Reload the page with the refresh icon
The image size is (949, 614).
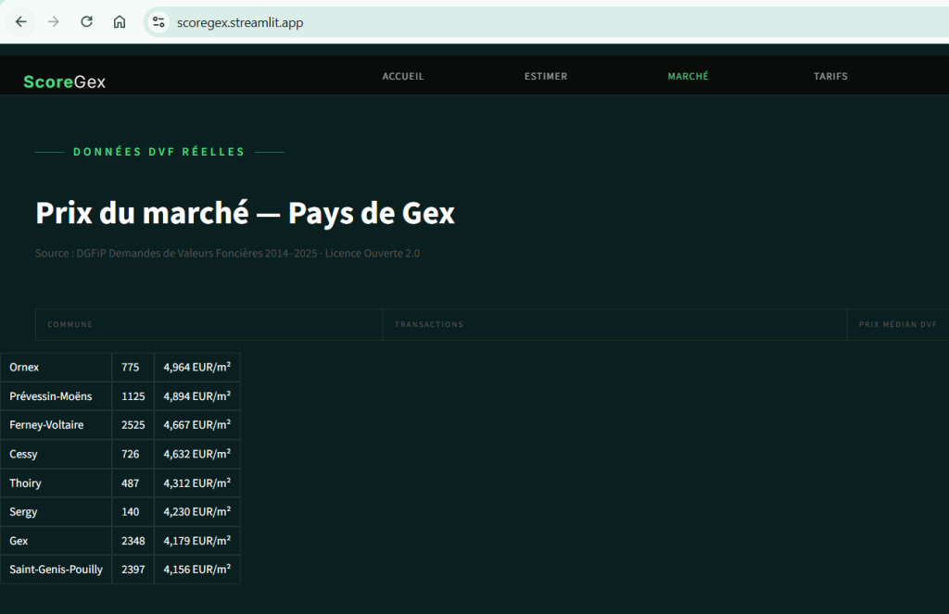point(86,22)
